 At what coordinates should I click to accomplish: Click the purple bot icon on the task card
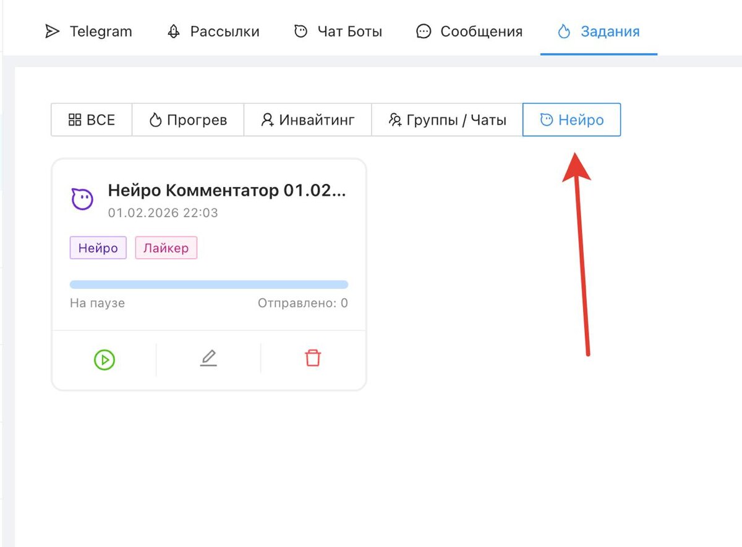pyautogui.click(x=82, y=199)
